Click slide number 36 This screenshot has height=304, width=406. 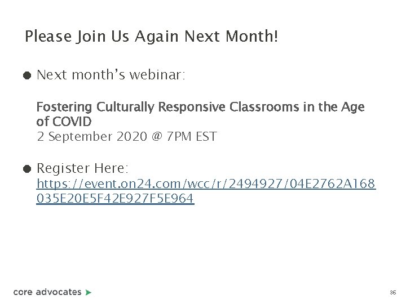[x=392, y=293]
